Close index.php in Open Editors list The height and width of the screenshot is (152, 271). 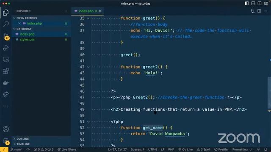coord(19,23)
